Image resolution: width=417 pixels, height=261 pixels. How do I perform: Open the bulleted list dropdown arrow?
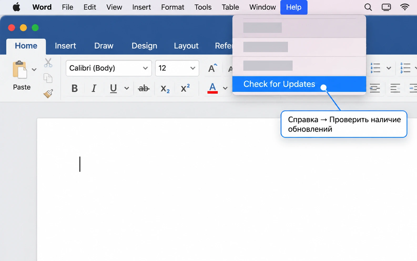coord(389,68)
